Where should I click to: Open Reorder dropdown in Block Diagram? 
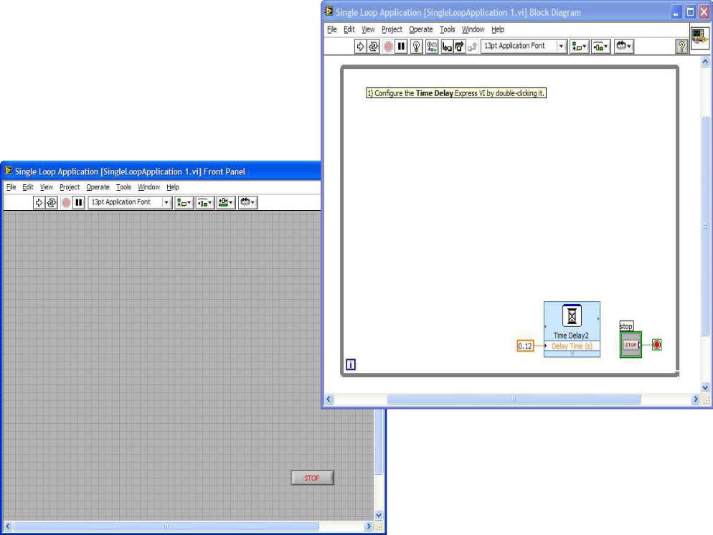click(623, 47)
